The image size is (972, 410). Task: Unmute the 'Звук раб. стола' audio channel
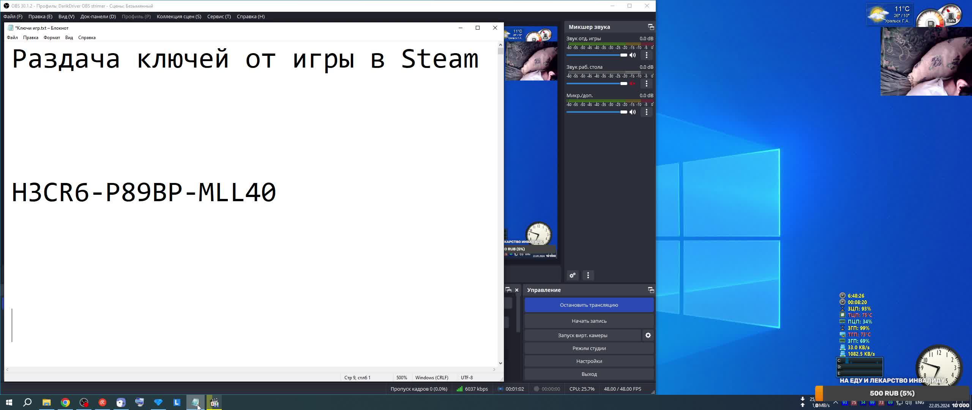point(633,84)
